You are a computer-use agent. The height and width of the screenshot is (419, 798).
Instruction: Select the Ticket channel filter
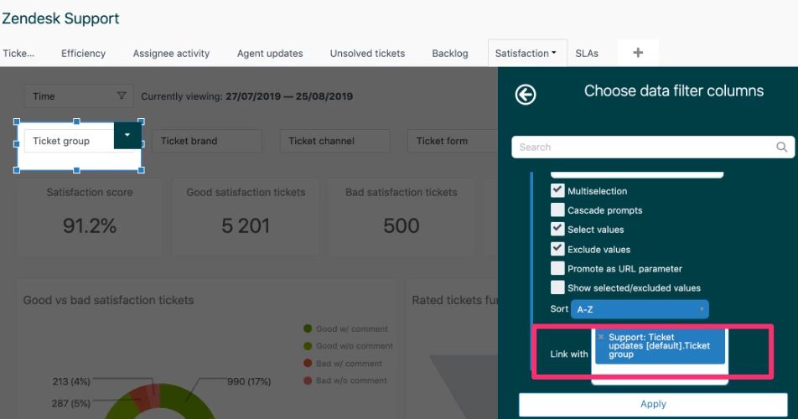click(x=335, y=141)
